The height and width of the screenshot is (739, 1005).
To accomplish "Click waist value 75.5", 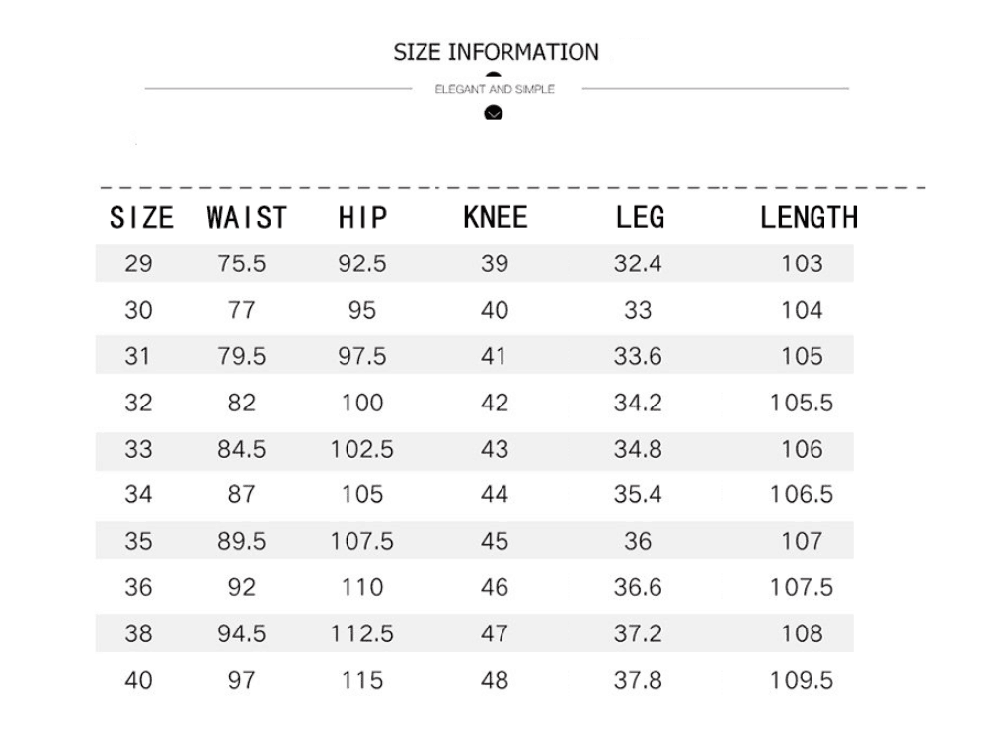I will point(242,263).
